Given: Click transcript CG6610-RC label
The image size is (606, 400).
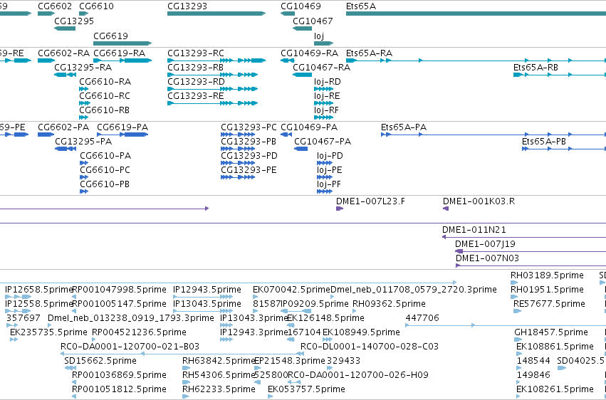Looking at the screenshot, I should click(105, 96).
